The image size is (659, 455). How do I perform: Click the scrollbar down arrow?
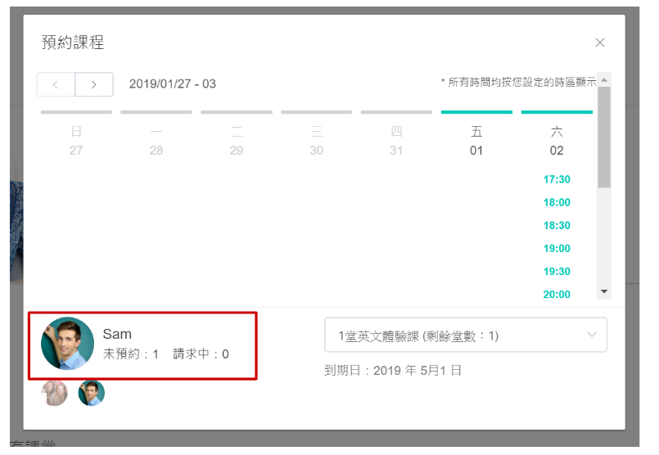(604, 291)
